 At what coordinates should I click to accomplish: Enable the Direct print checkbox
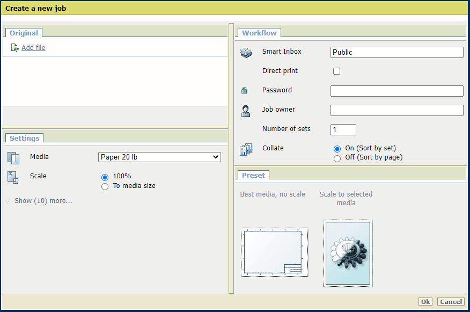tap(336, 71)
